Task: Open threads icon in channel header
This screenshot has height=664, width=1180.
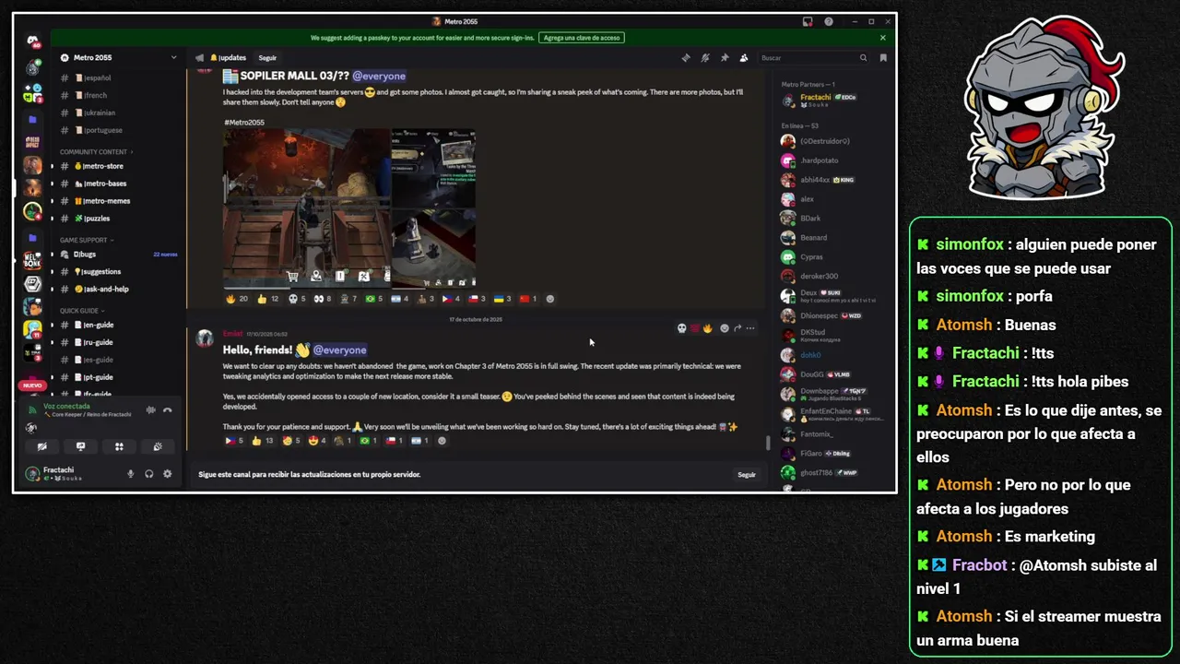Action: click(x=685, y=57)
